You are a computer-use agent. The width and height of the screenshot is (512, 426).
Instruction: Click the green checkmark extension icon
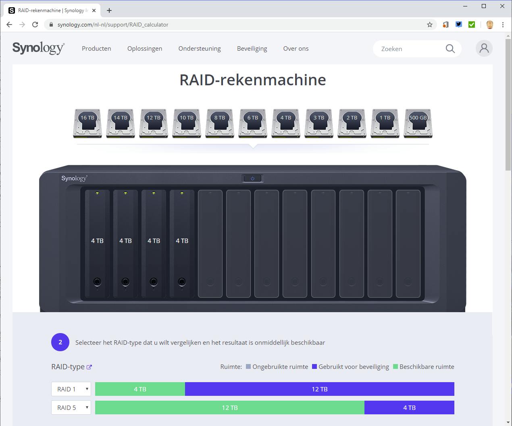click(472, 25)
